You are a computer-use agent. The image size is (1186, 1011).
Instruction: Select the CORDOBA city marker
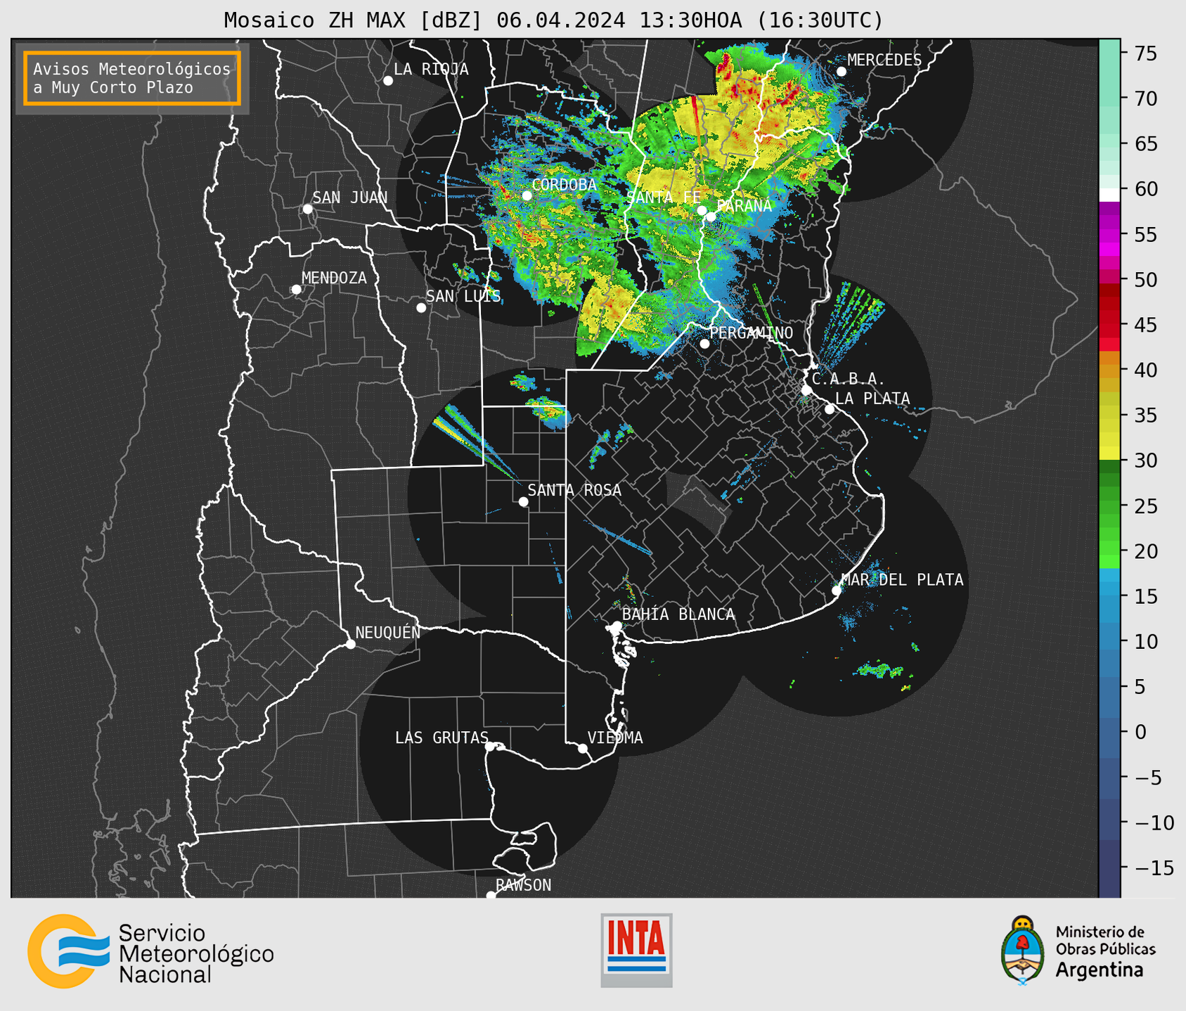(527, 195)
